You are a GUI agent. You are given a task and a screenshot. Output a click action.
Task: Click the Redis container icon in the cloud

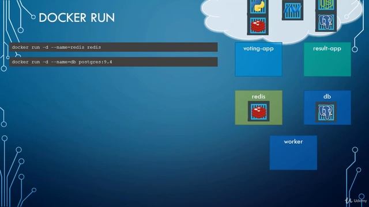[x=258, y=25]
